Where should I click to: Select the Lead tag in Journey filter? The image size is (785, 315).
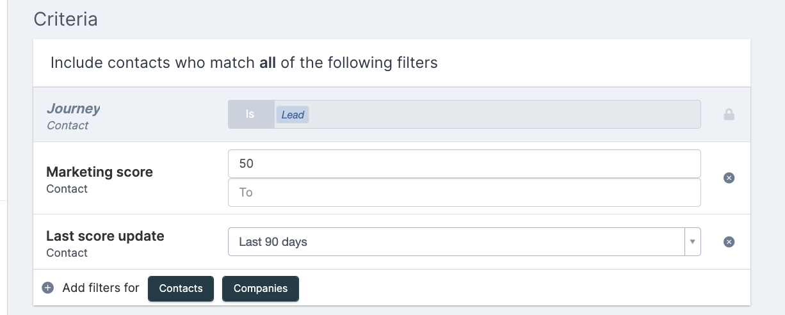pos(293,115)
